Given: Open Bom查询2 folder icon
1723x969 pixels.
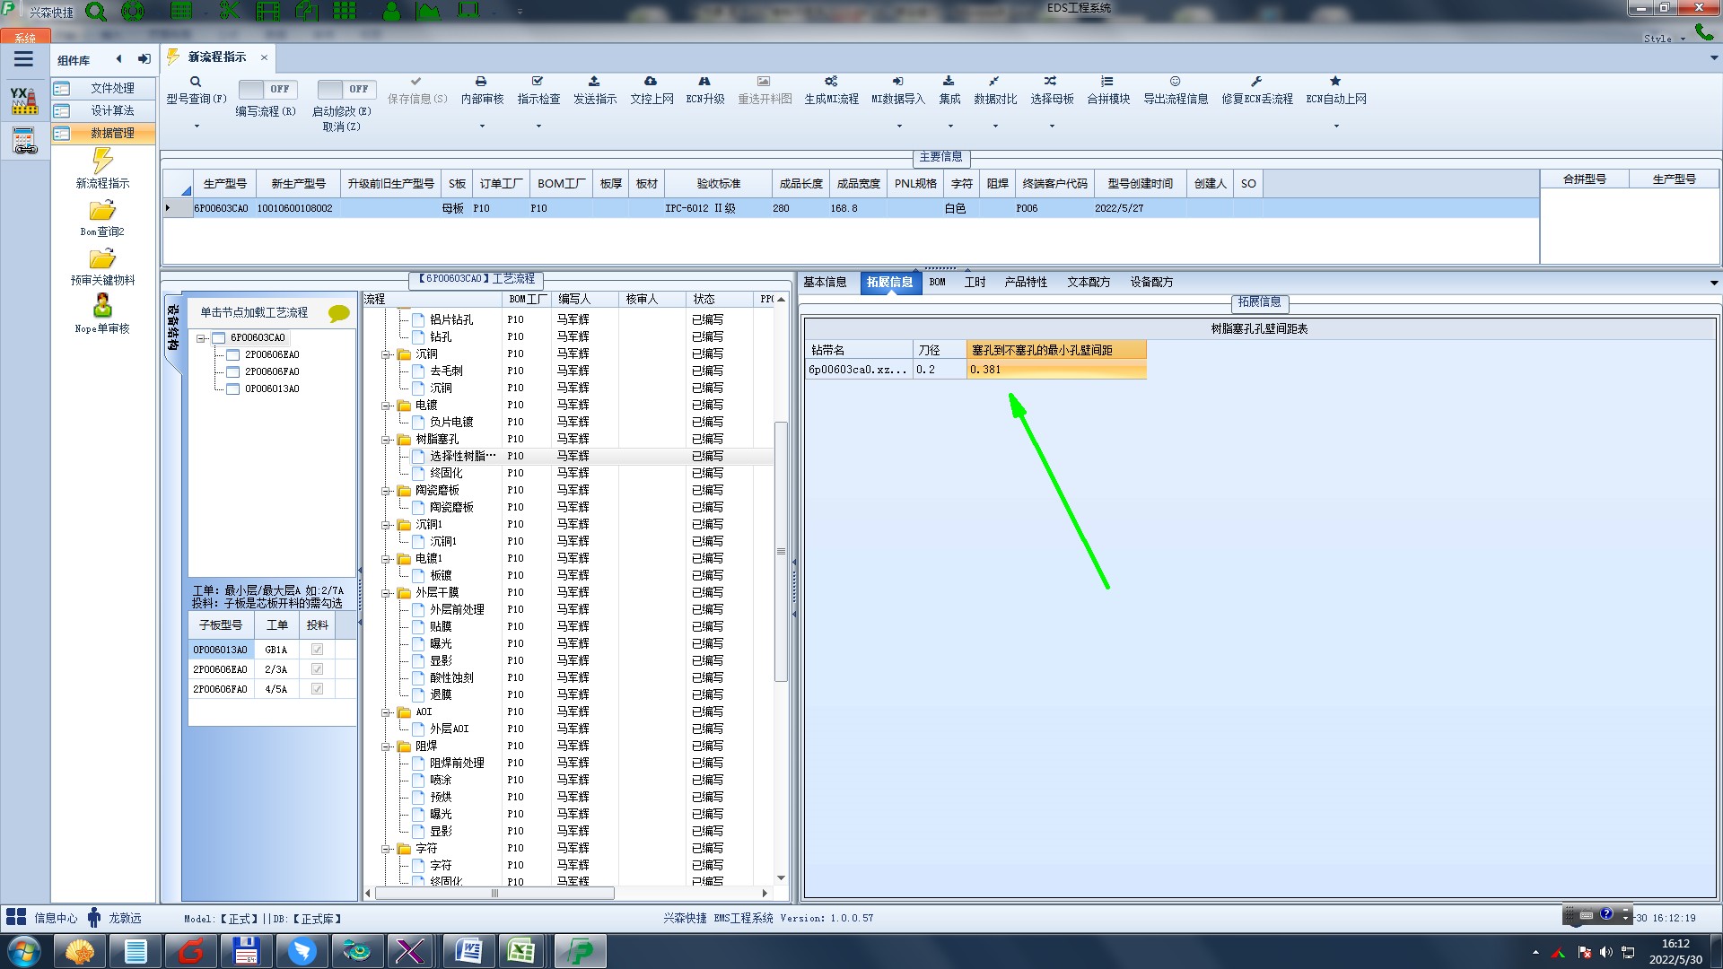Looking at the screenshot, I should pos(102,211).
